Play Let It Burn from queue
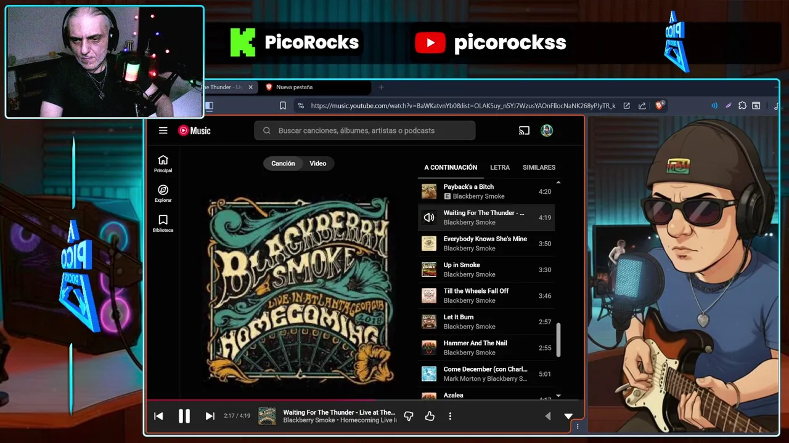The image size is (789, 443). [486, 322]
